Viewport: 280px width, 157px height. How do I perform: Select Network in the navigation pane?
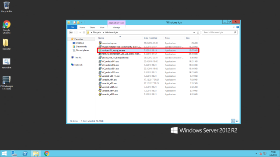tap(78, 65)
